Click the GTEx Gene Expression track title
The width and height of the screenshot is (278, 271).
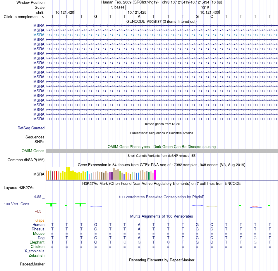click(x=162, y=165)
